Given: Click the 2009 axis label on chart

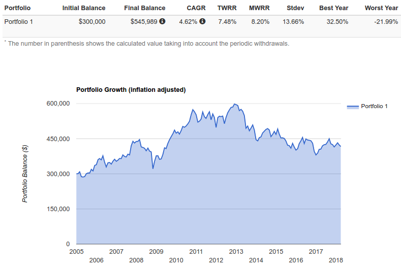Looking at the screenshot, I should [156, 252].
